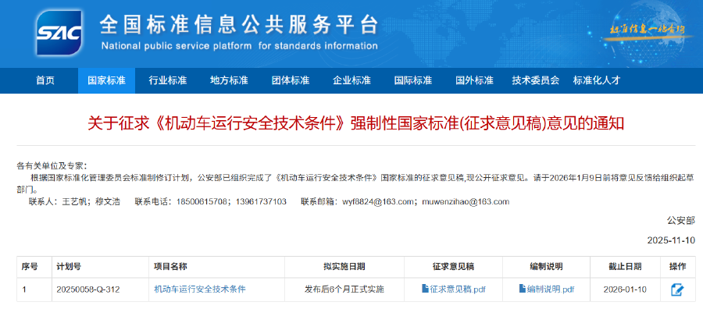
Task: Click the 项目名称 column header
Action: pyautogui.click(x=170, y=267)
